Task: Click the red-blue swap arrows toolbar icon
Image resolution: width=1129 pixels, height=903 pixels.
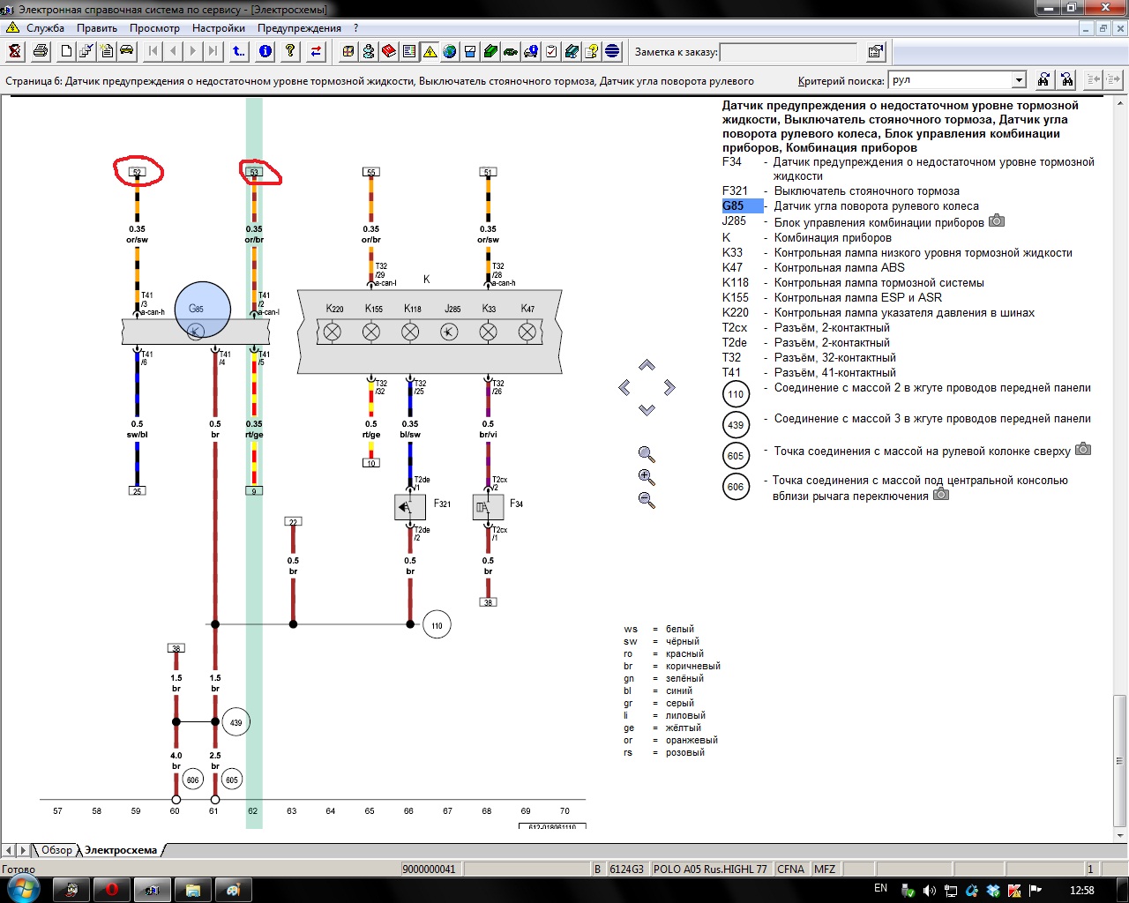Action: [316, 51]
